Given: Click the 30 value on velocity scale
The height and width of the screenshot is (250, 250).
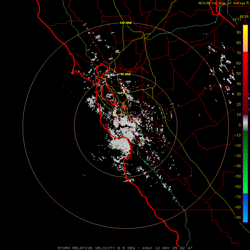Looking at the screenshot, I should pyautogui.click(x=239, y=94).
